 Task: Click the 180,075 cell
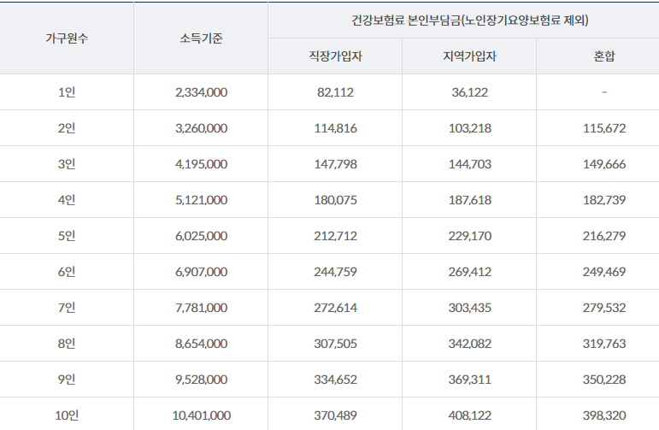[335, 200]
